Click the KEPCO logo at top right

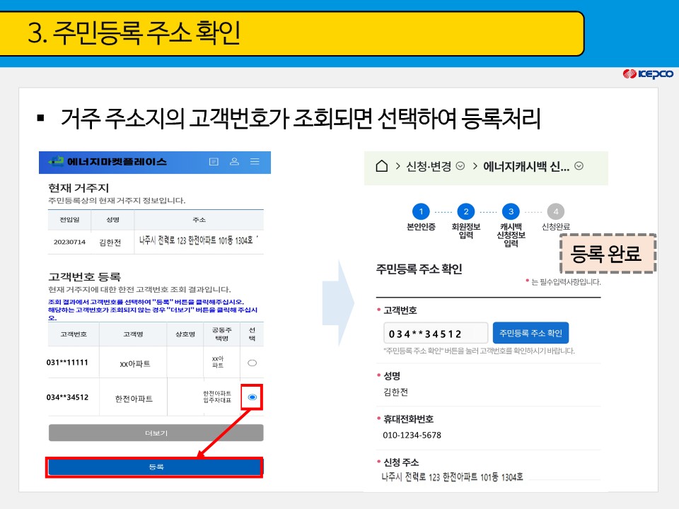click(x=648, y=73)
